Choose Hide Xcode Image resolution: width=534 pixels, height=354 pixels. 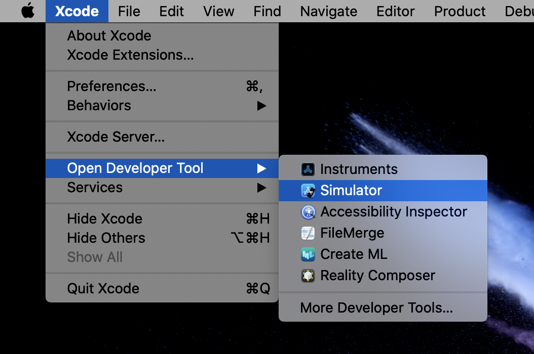coord(162,218)
